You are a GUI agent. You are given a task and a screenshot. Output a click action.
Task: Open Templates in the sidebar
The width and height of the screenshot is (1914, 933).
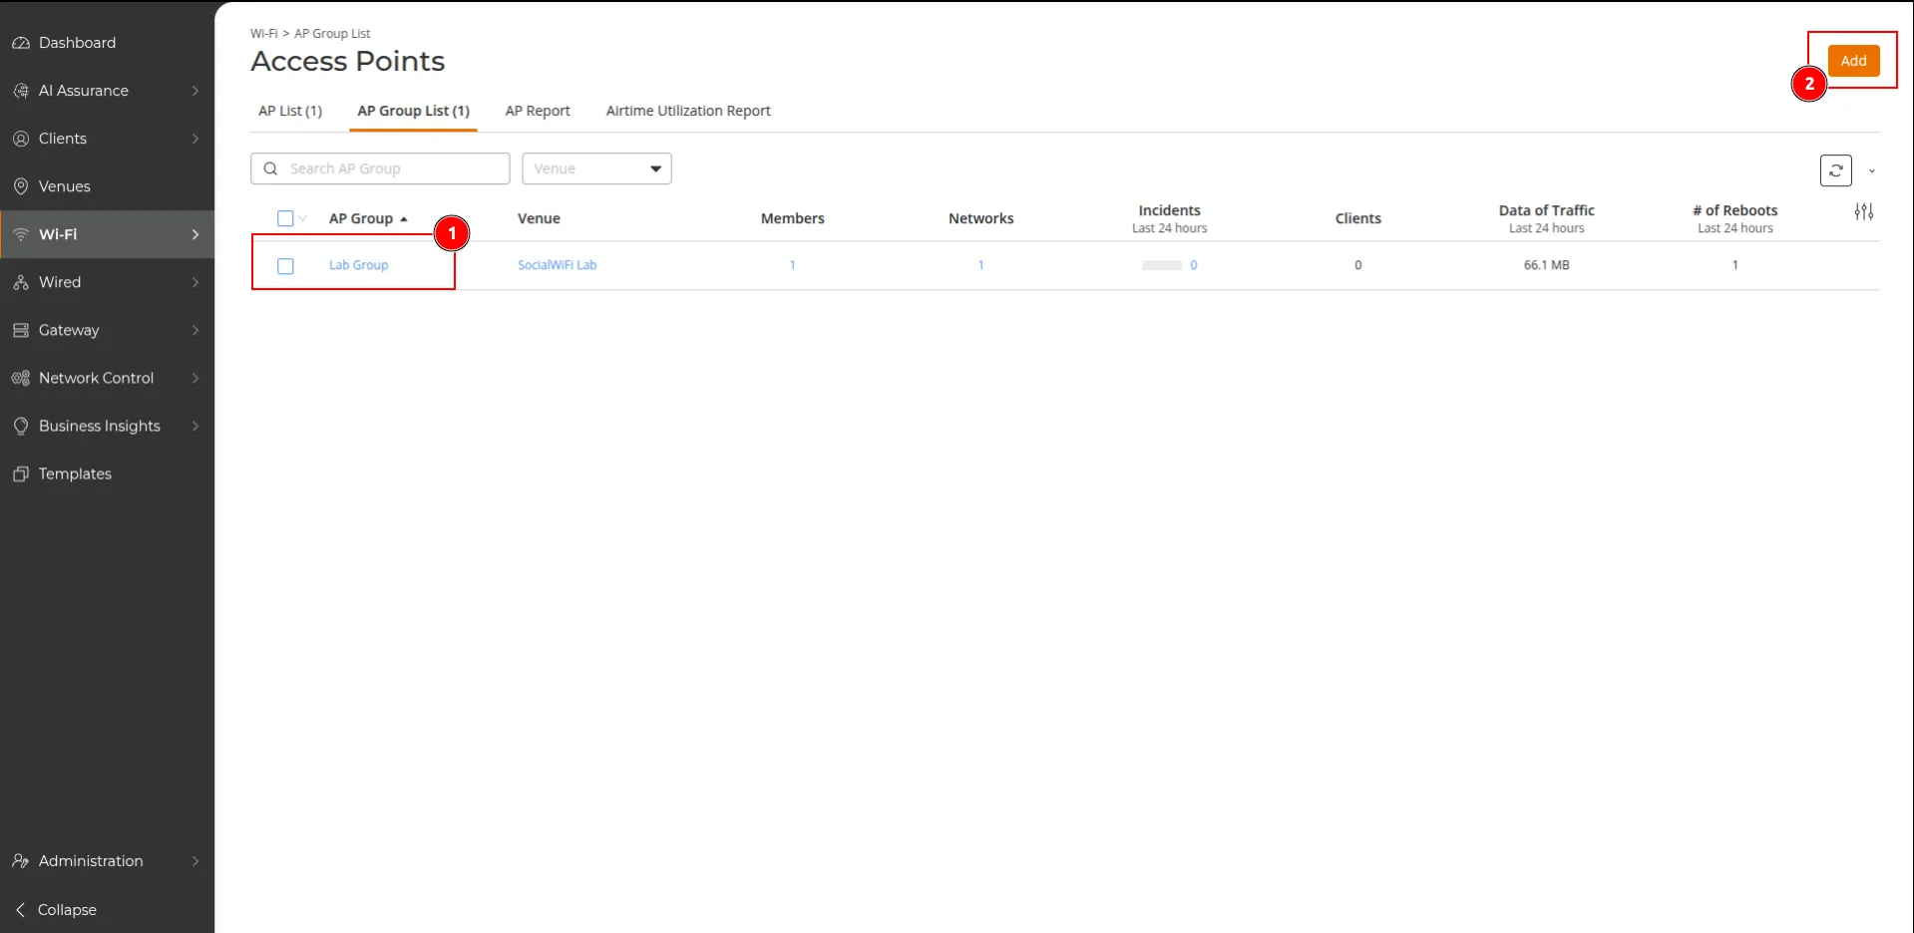(75, 473)
